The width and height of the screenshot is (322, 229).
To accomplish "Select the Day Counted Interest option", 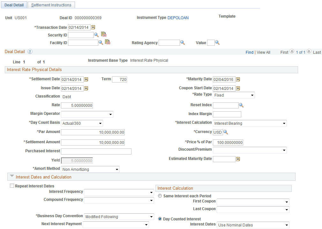I will point(160,218).
